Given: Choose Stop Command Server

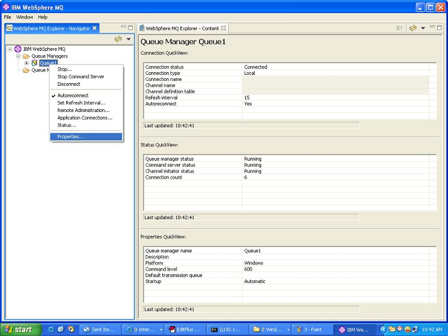Looking at the screenshot, I should pos(86,76).
